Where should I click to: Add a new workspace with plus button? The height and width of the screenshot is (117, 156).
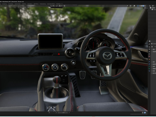(x=62, y=4)
